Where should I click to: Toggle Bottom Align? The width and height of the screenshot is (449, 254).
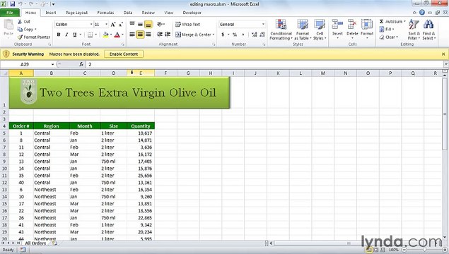pyautogui.click(x=148, y=24)
